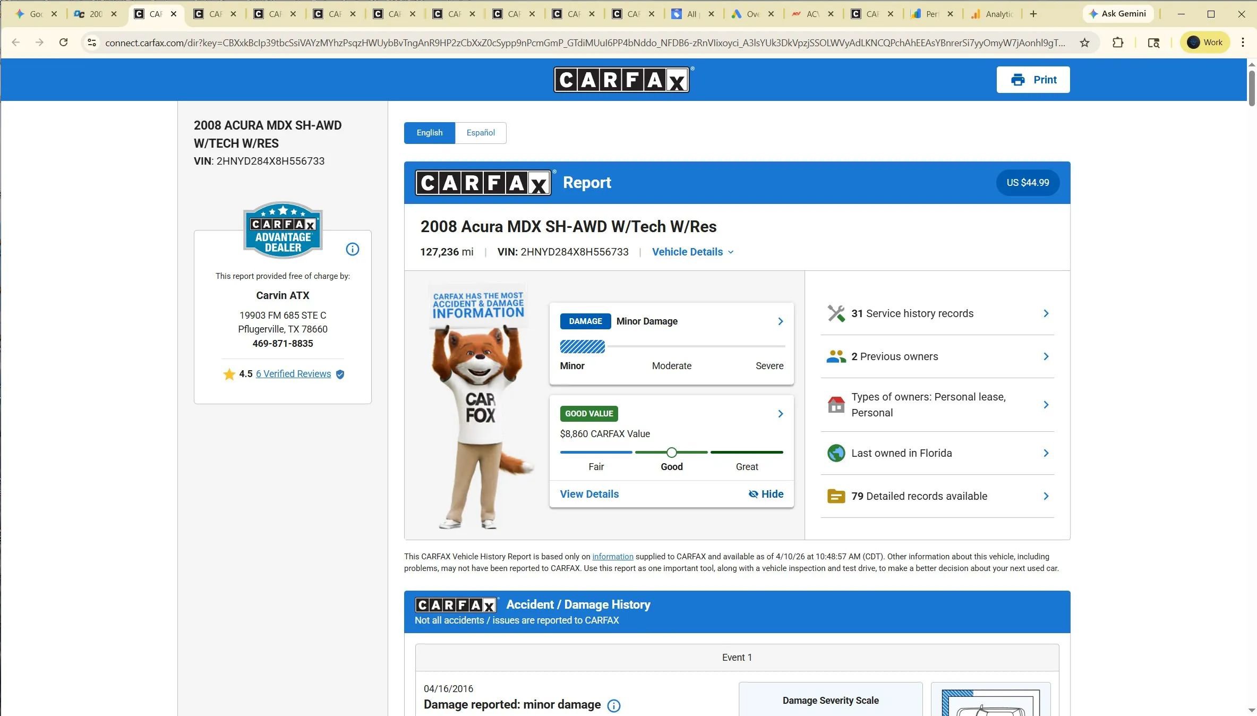Switch report language to English
The image size is (1257, 716).
coord(430,133)
